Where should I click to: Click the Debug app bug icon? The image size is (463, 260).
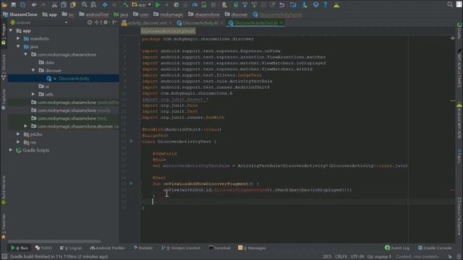pos(177,5)
